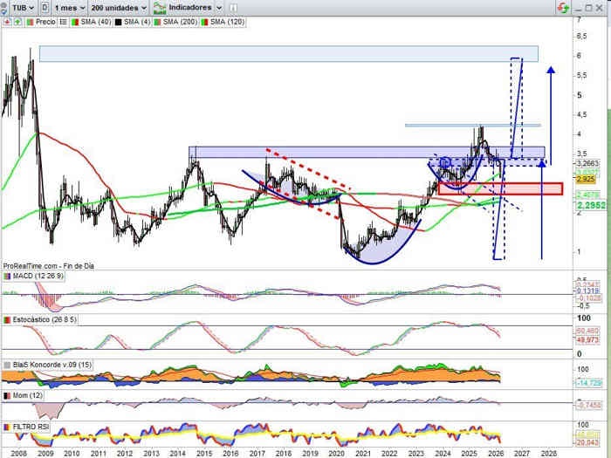Select the Estocástico (26 8 5) panel label
This screenshot has height=458, width=611.
point(43,320)
